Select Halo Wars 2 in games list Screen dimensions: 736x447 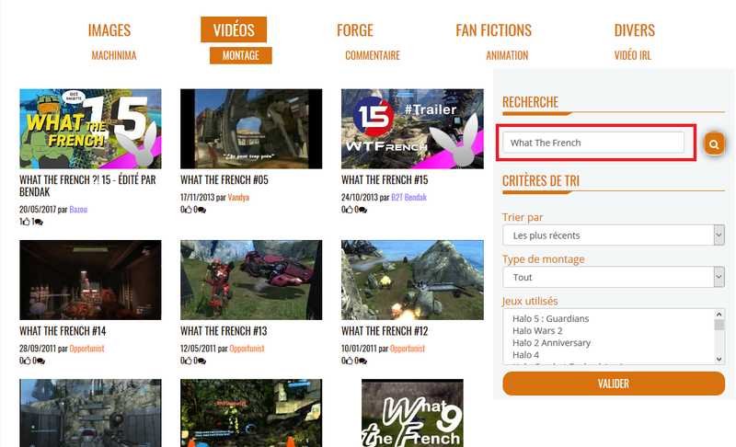click(537, 331)
